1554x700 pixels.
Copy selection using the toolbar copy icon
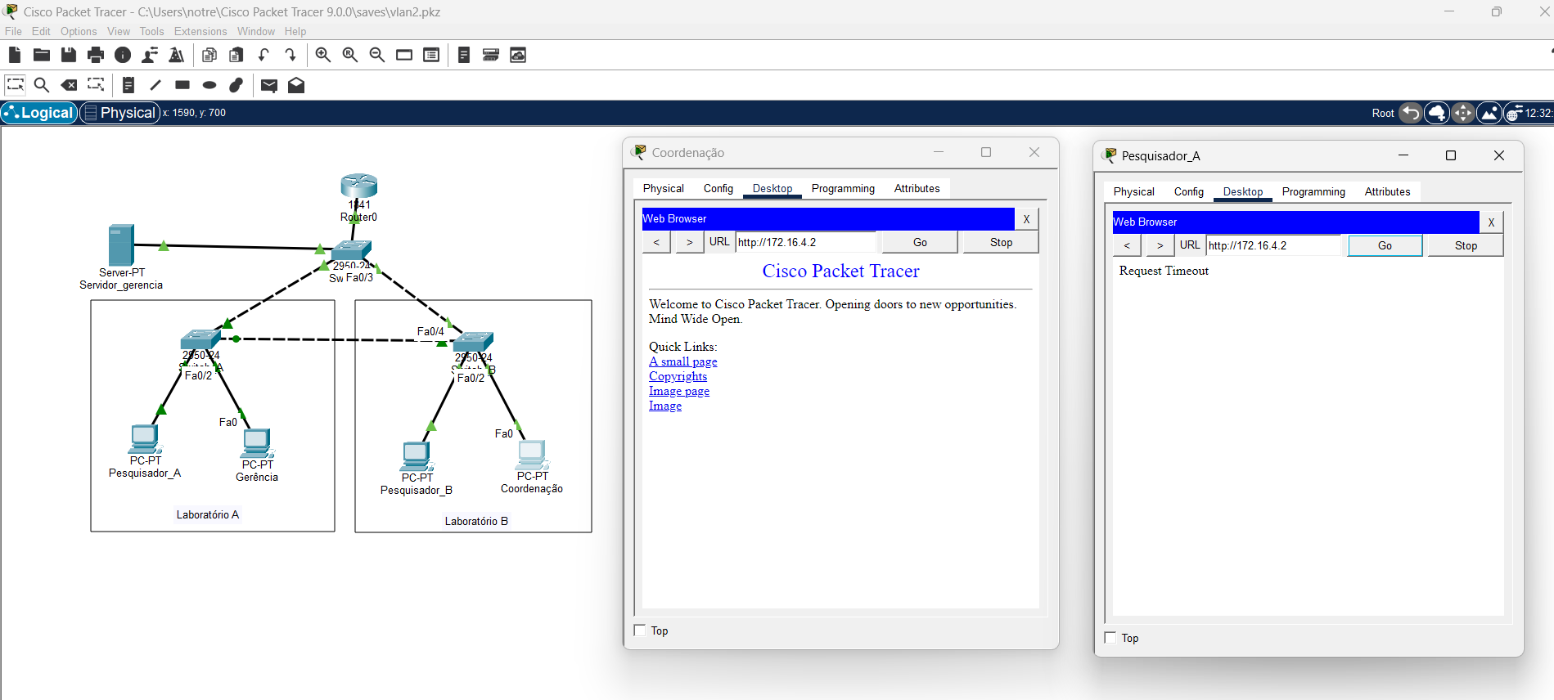pos(209,55)
